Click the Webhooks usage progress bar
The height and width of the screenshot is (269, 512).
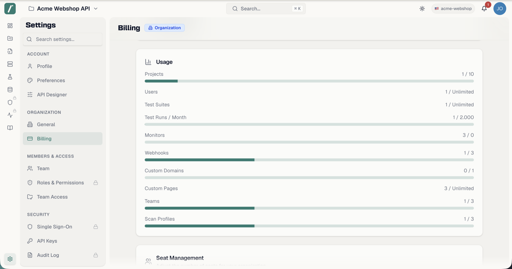[309, 160]
